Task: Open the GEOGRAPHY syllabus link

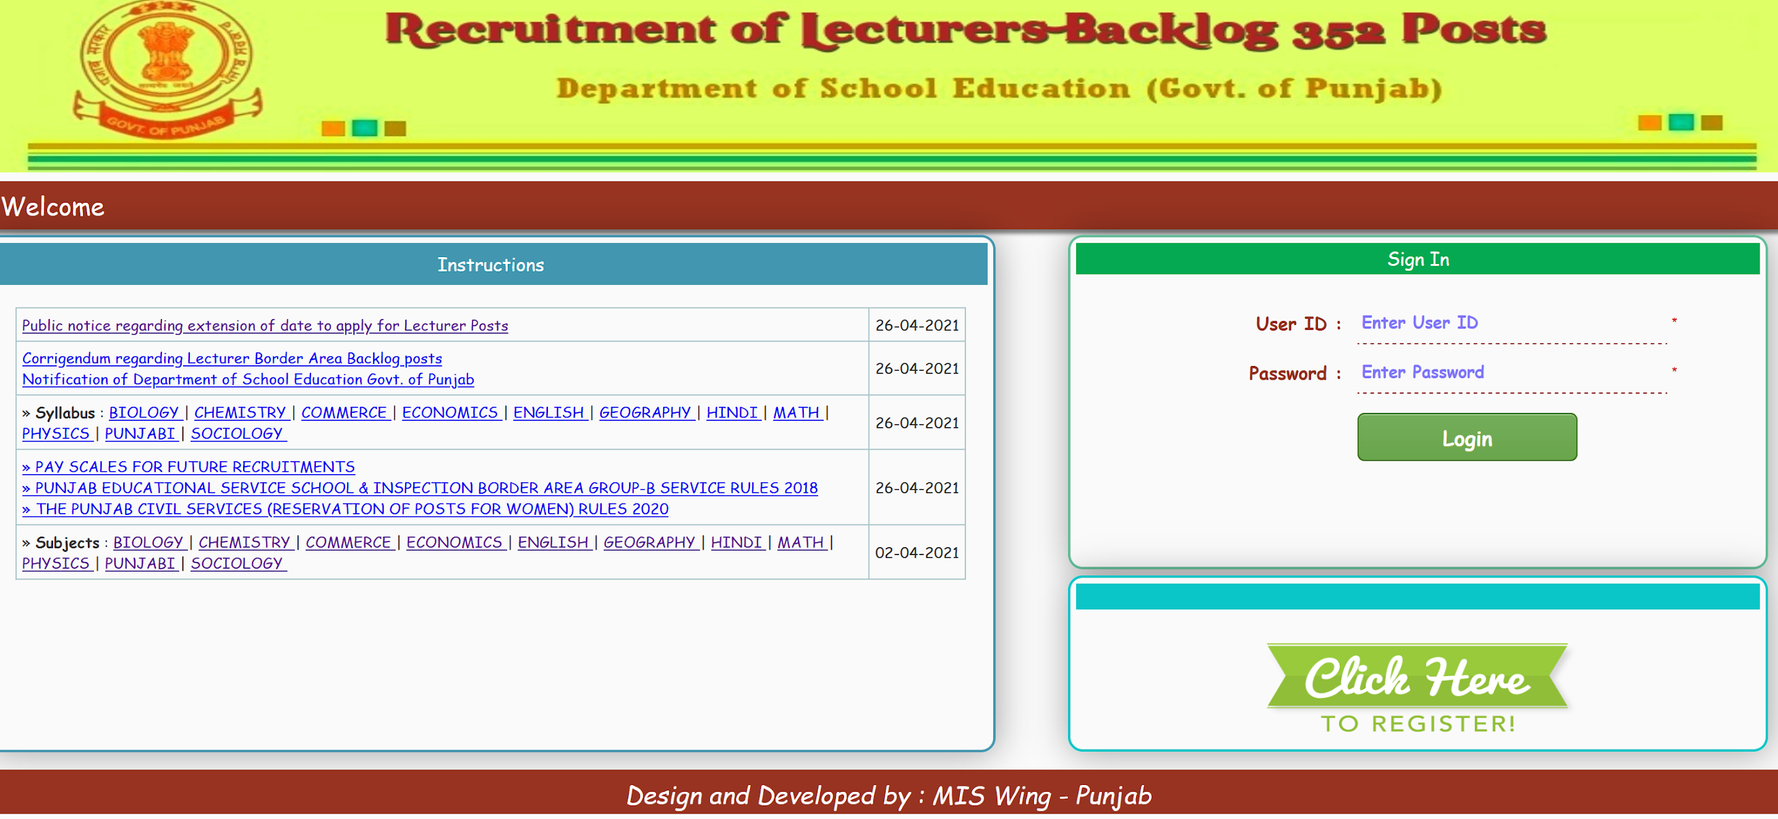Action: coord(647,412)
